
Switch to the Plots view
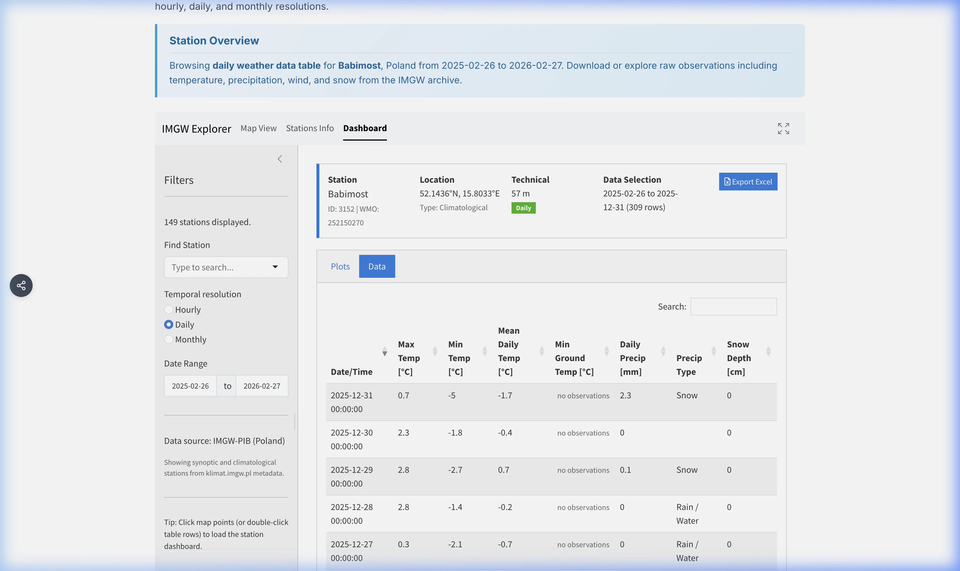[x=340, y=266]
